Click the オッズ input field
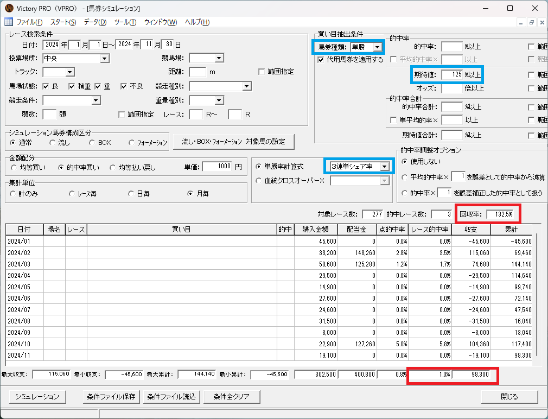 tap(452, 88)
